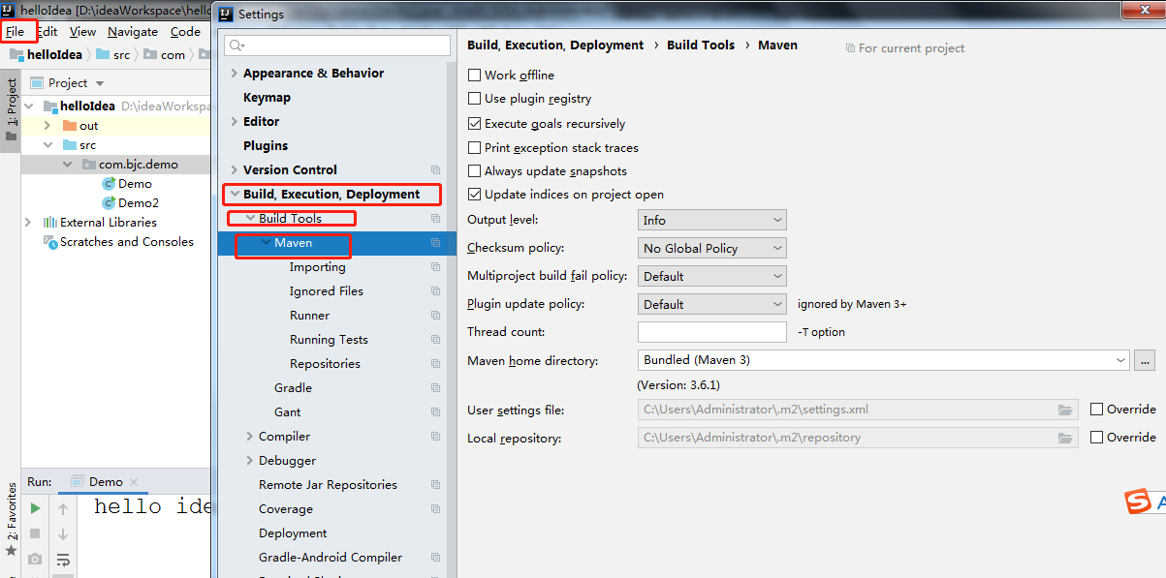This screenshot has width=1166, height=578.
Task: Check Override for User settings file
Action: (x=1096, y=410)
